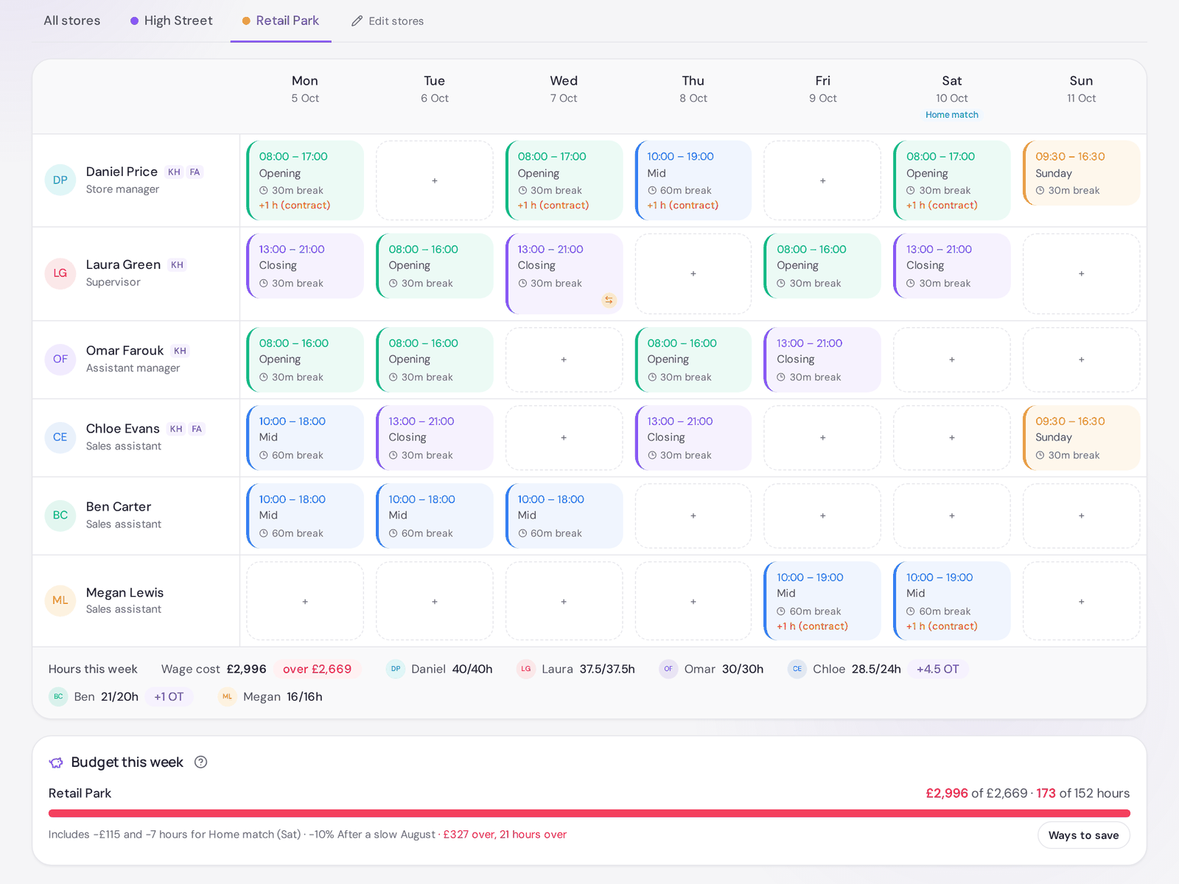Image resolution: width=1179 pixels, height=884 pixels.
Task: Click the KH badge next to Omar Farouk
Action: tap(180, 351)
